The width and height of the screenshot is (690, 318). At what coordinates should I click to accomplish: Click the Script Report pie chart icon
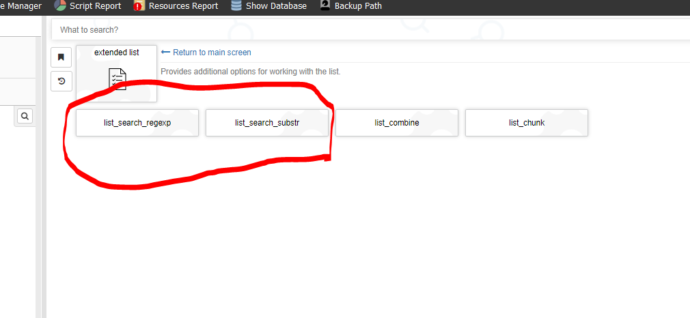(59, 6)
